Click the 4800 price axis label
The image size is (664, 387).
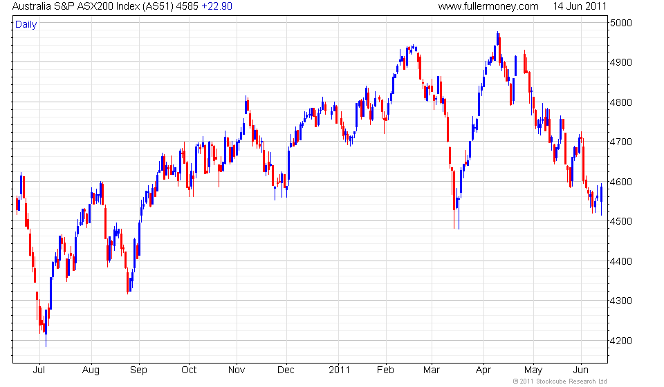[621, 102]
